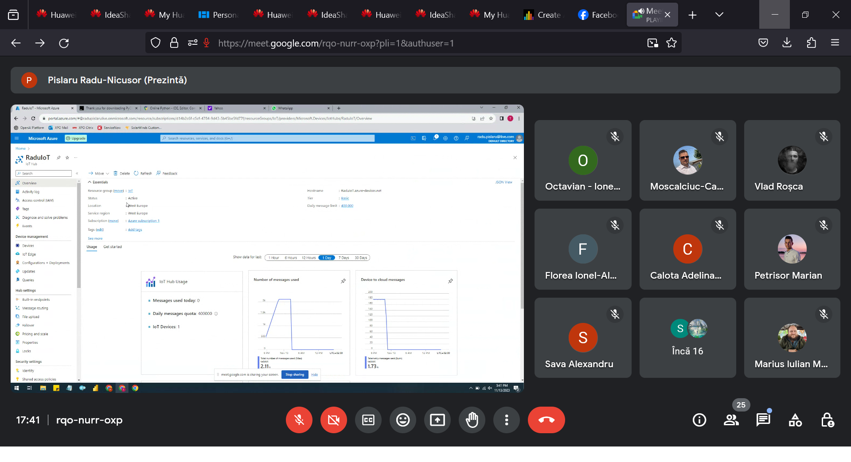This screenshot has height=462, width=851.
Task: Open the chat with everyone panel
Action: pyautogui.click(x=763, y=420)
